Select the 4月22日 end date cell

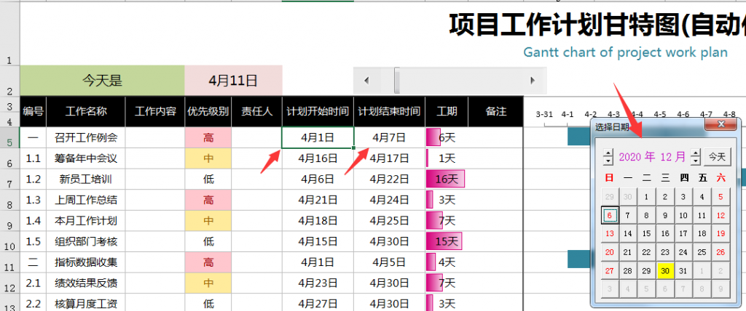pos(389,179)
